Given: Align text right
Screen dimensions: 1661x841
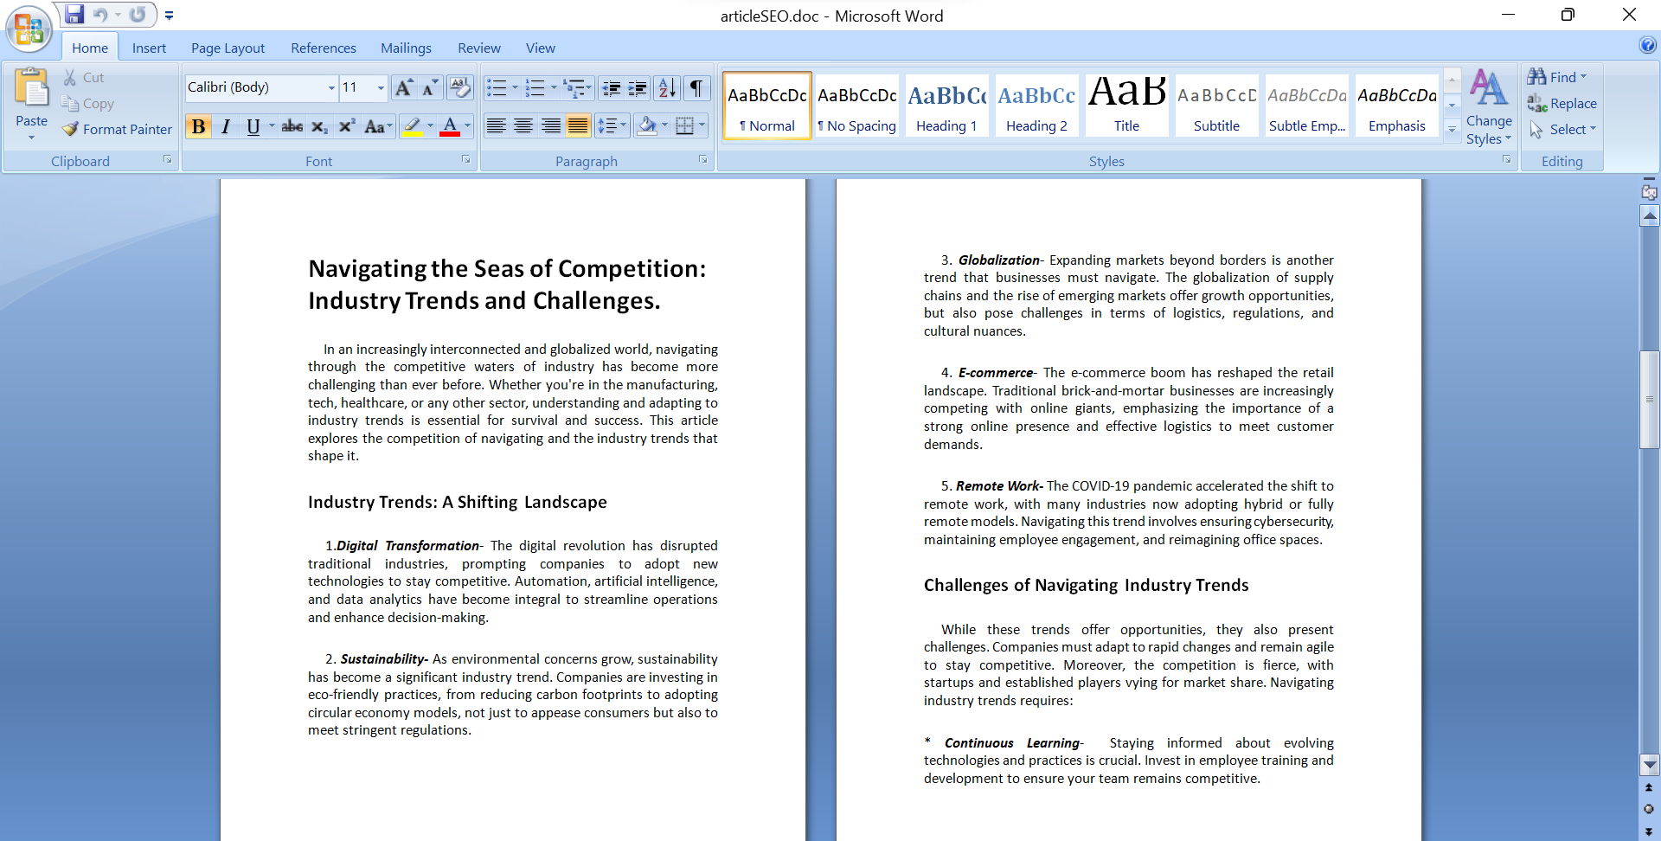Looking at the screenshot, I should pyautogui.click(x=551, y=126).
